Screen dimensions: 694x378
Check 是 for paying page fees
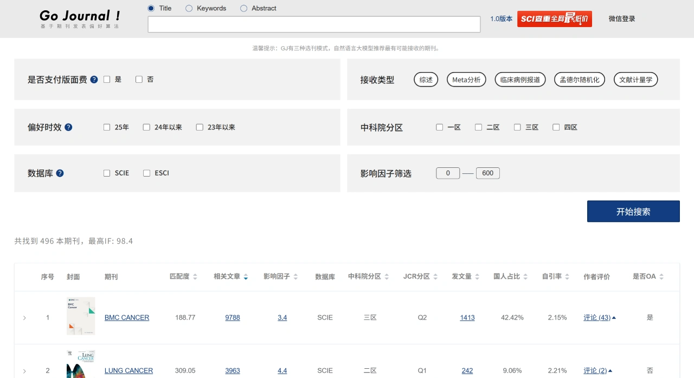click(107, 80)
